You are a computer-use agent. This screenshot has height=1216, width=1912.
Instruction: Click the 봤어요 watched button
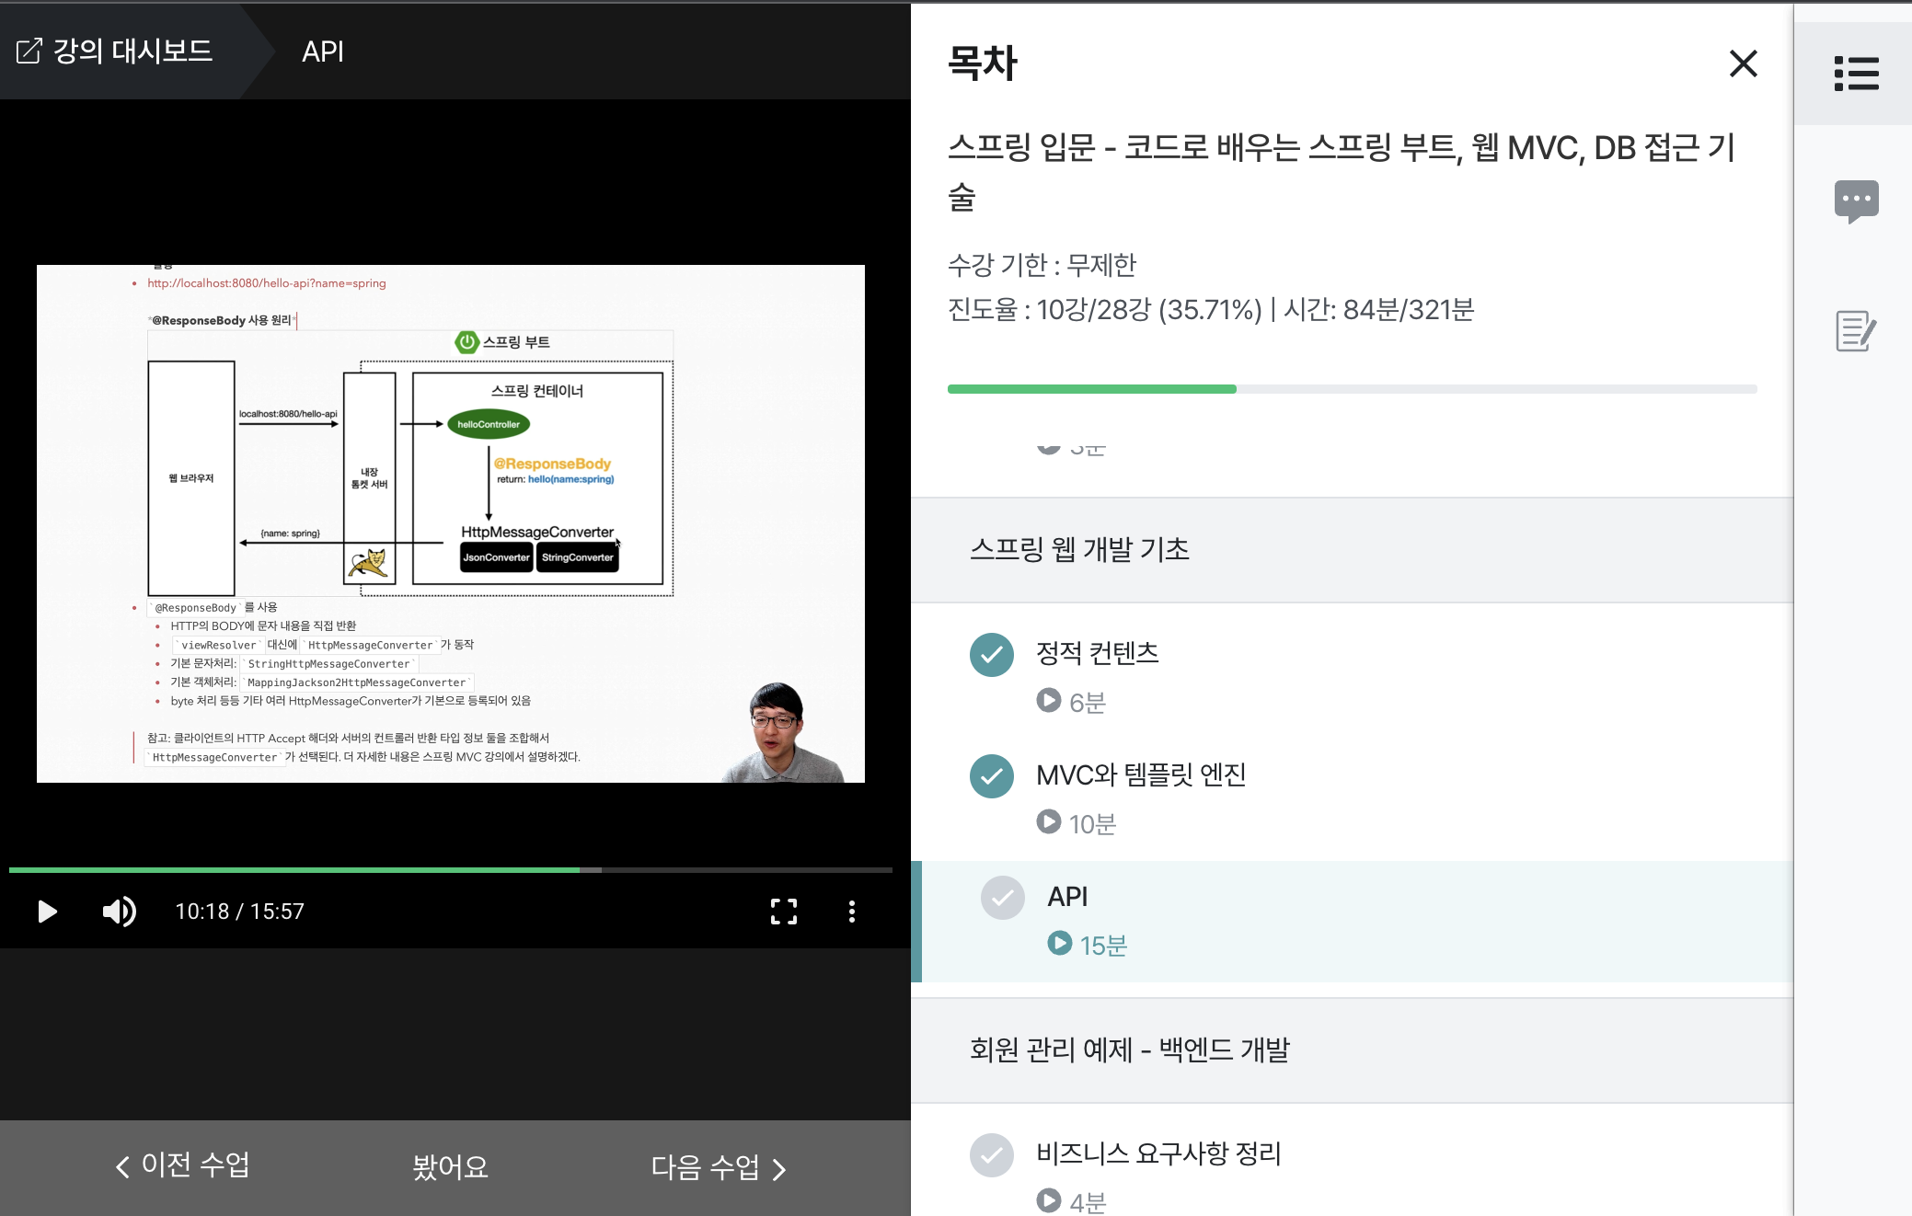(450, 1168)
